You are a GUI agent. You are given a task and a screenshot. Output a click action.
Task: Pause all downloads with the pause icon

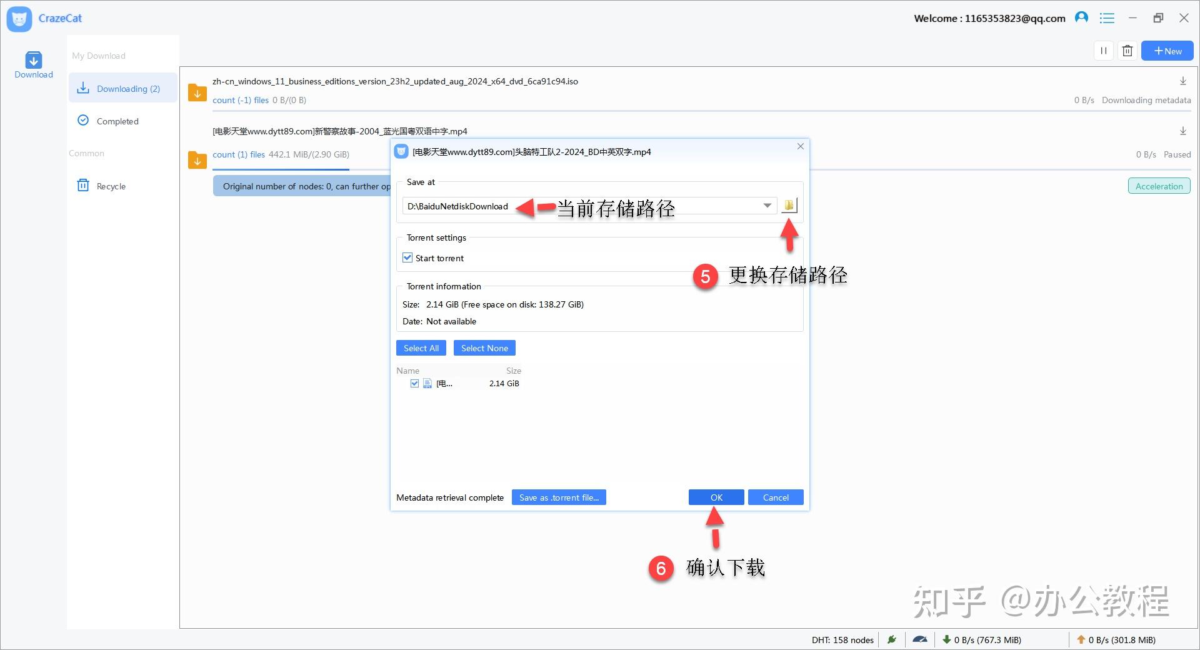click(1104, 51)
